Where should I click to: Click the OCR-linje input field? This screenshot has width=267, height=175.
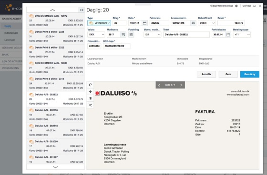point(117,46)
